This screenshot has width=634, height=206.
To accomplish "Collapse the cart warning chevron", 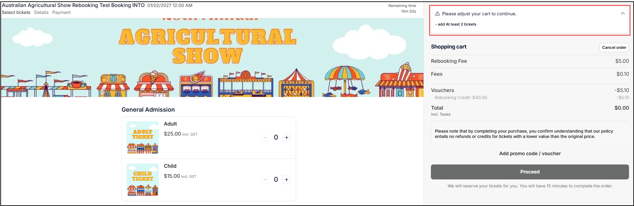I will click(623, 14).
